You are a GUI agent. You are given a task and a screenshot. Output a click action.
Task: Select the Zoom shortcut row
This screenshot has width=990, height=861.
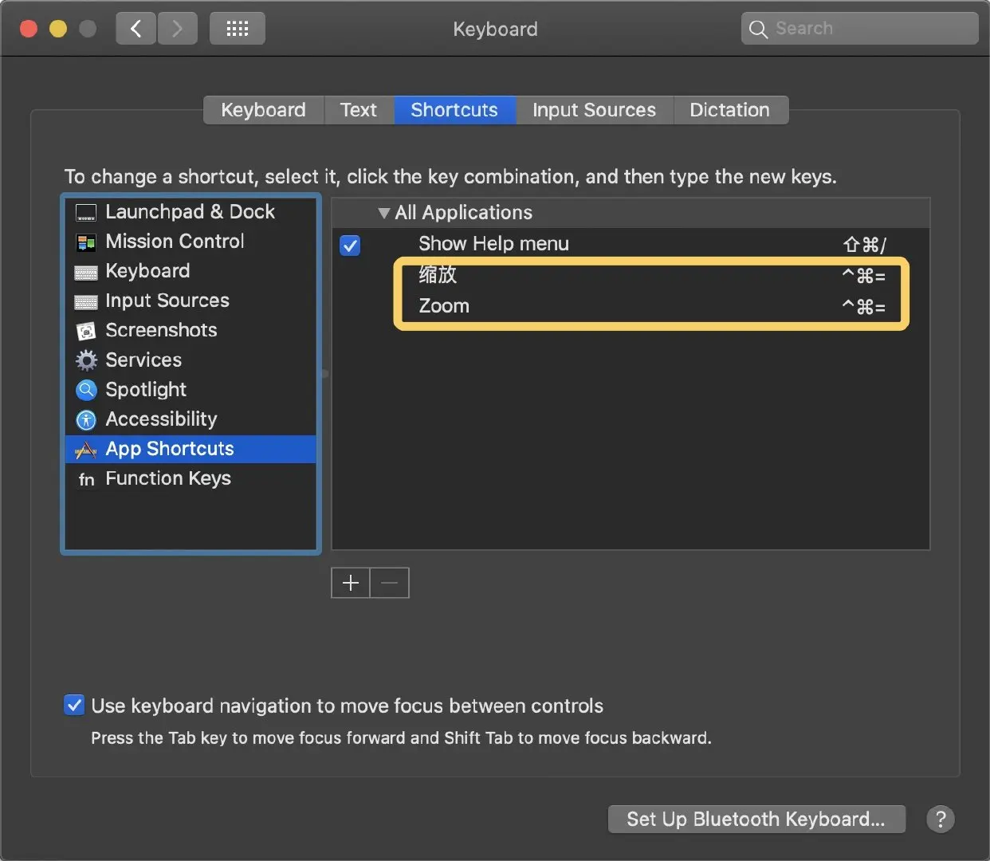point(651,306)
